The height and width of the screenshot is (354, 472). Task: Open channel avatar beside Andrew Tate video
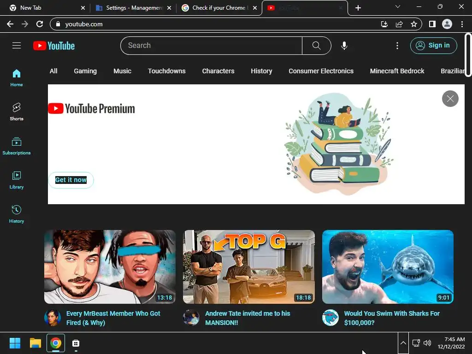(191, 318)
